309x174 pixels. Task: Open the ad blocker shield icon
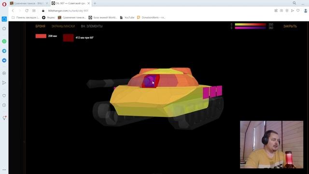click(x=287, y=11)
